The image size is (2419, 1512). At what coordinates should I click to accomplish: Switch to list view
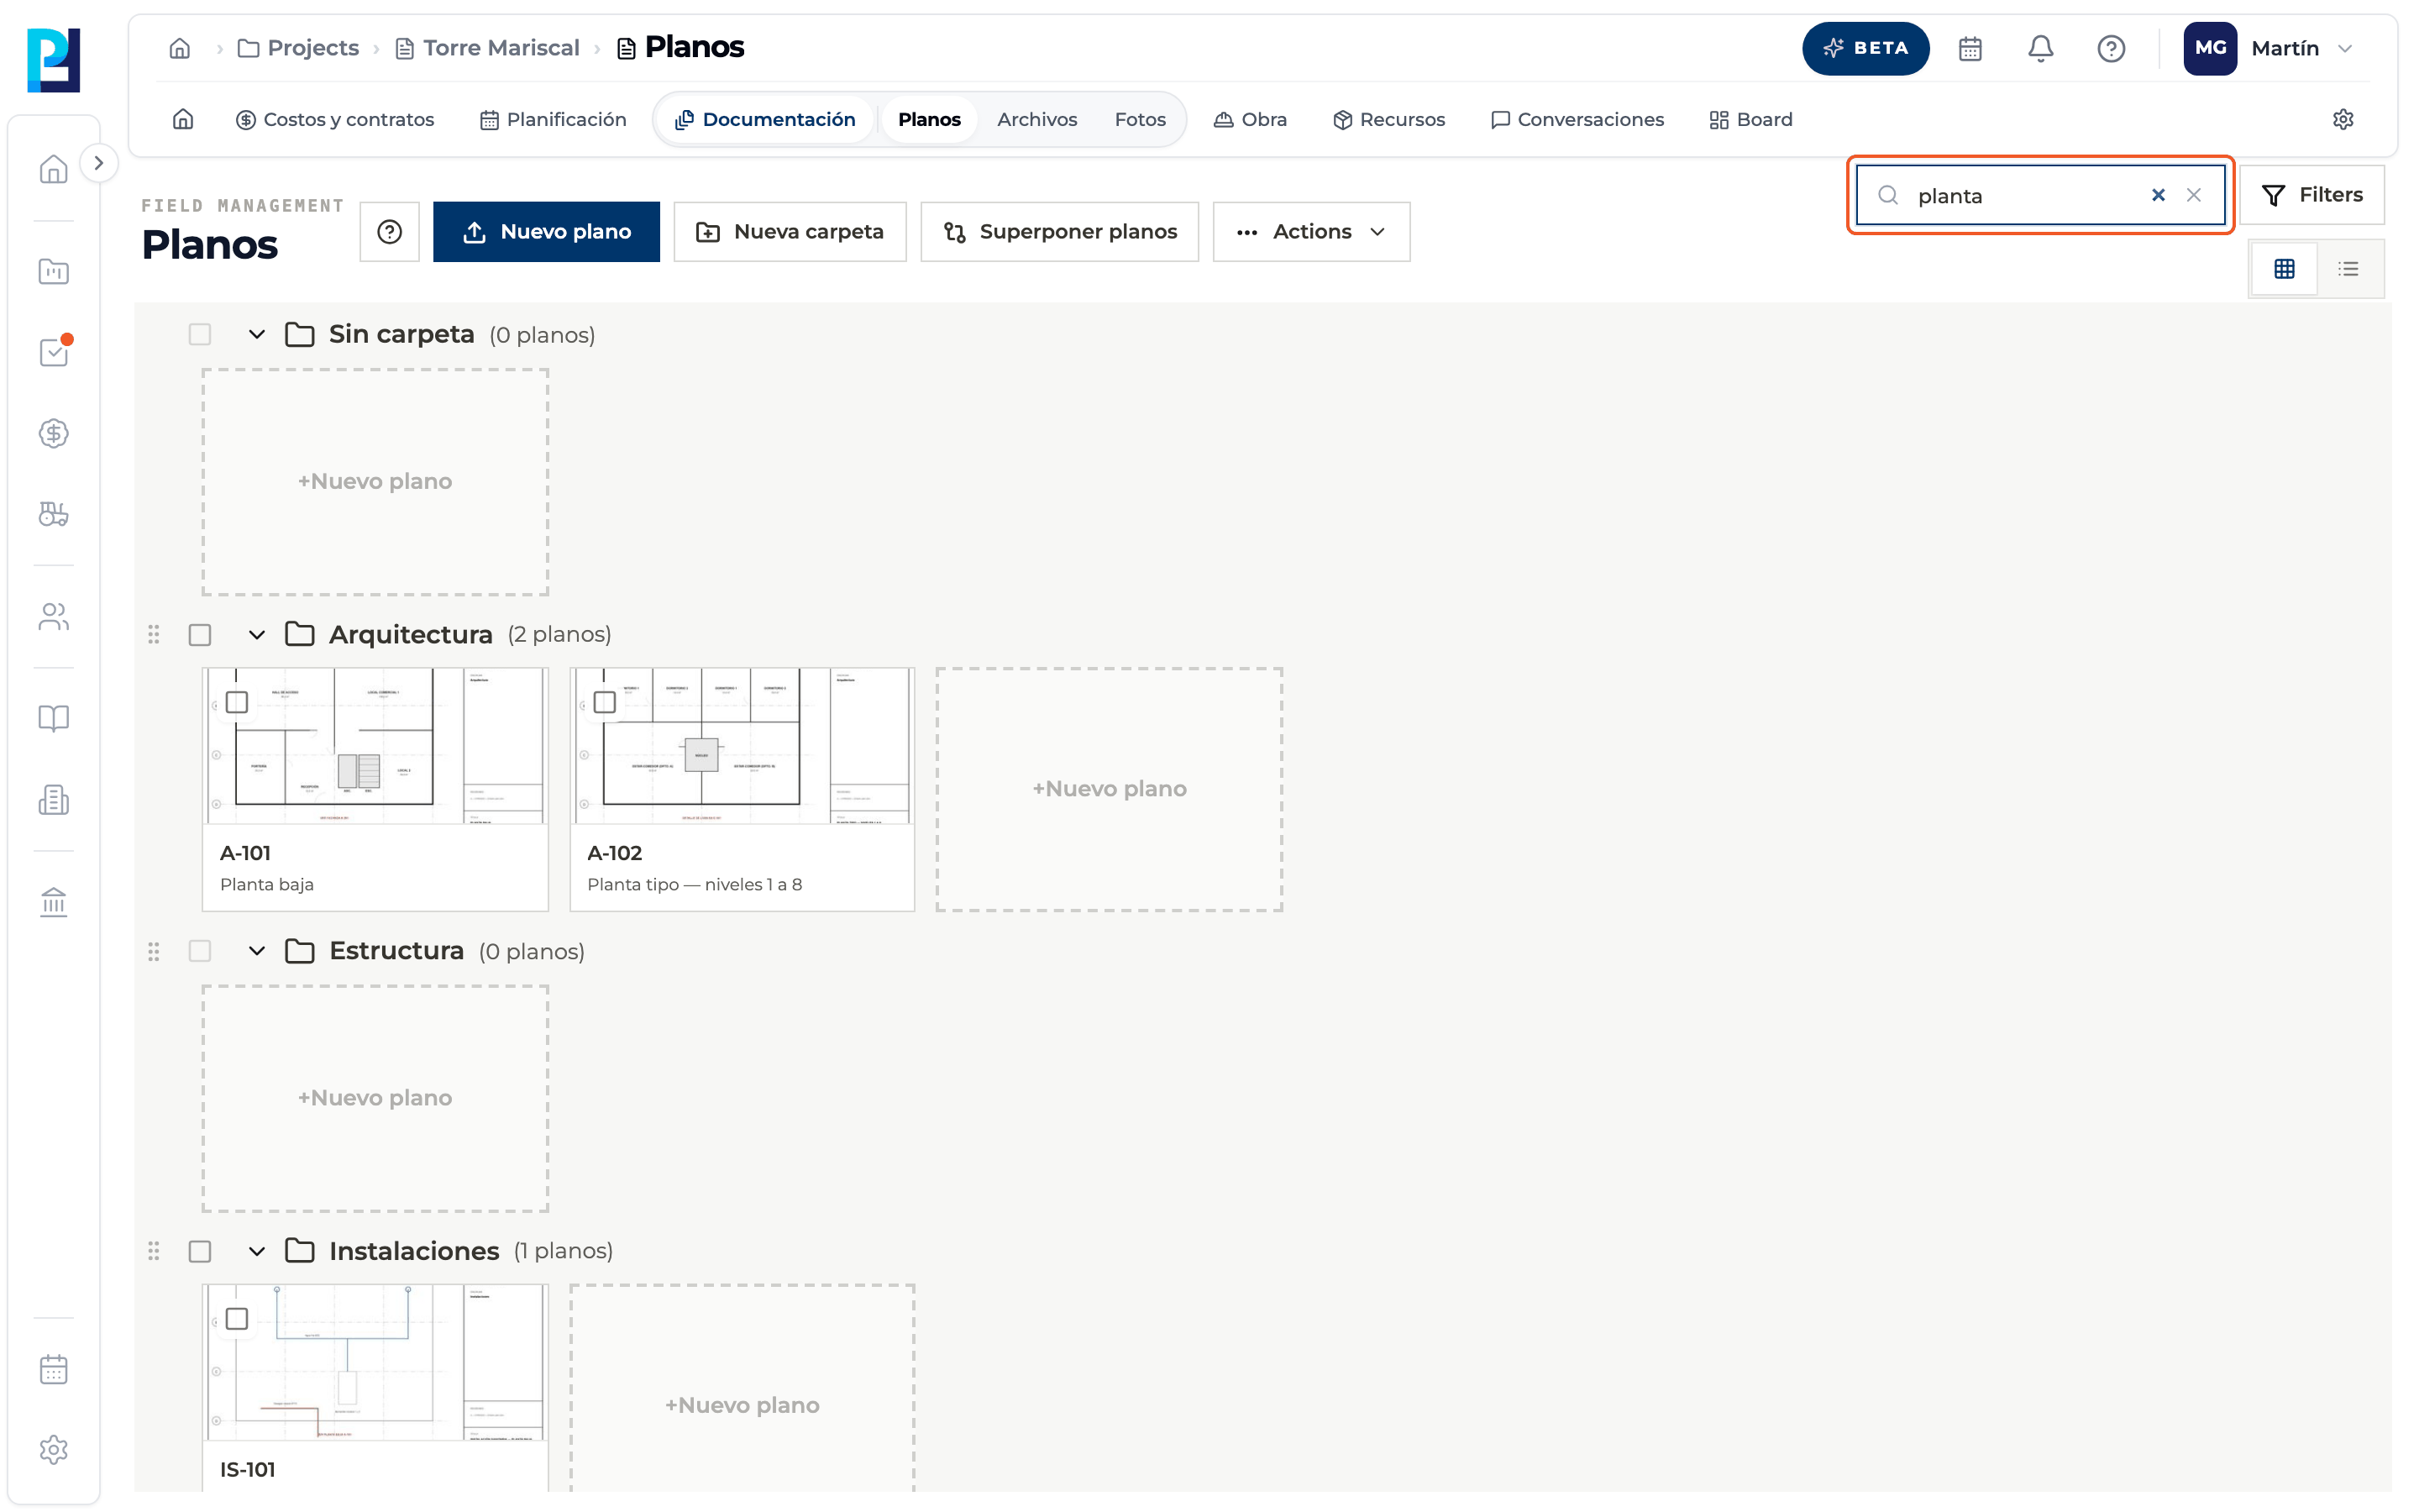coord(2348,268)
